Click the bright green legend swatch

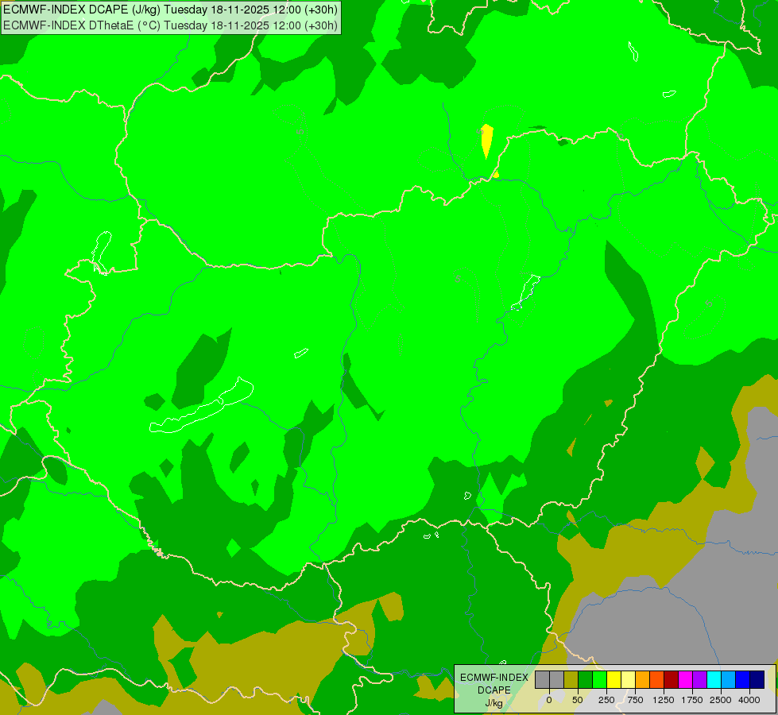pyautogui.click(x=599, y=679)
